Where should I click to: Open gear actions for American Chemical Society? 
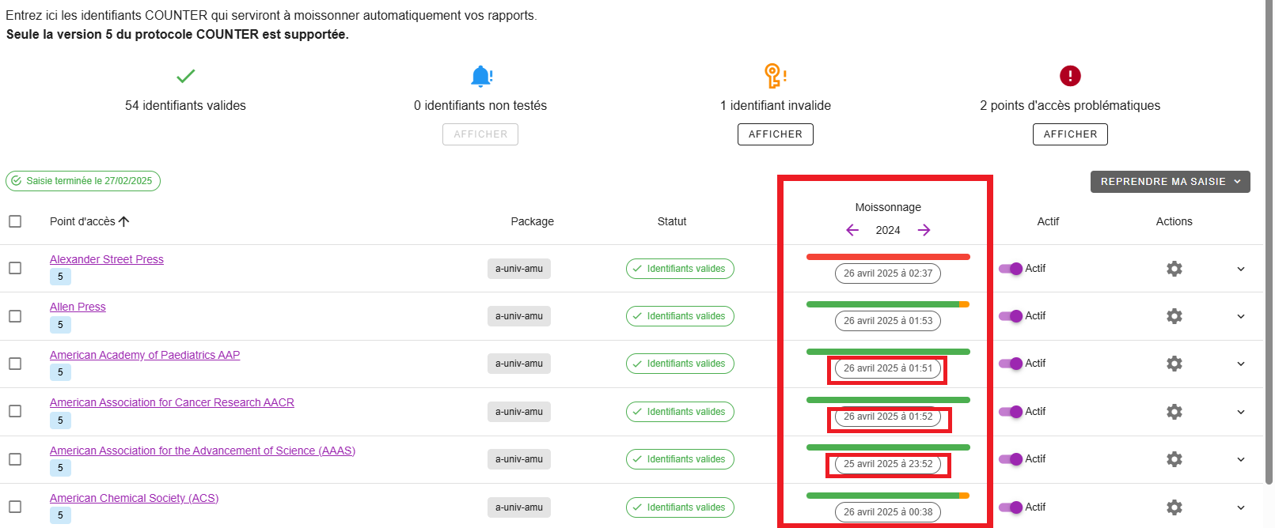pyautogui.click(x=1174, y=507)
